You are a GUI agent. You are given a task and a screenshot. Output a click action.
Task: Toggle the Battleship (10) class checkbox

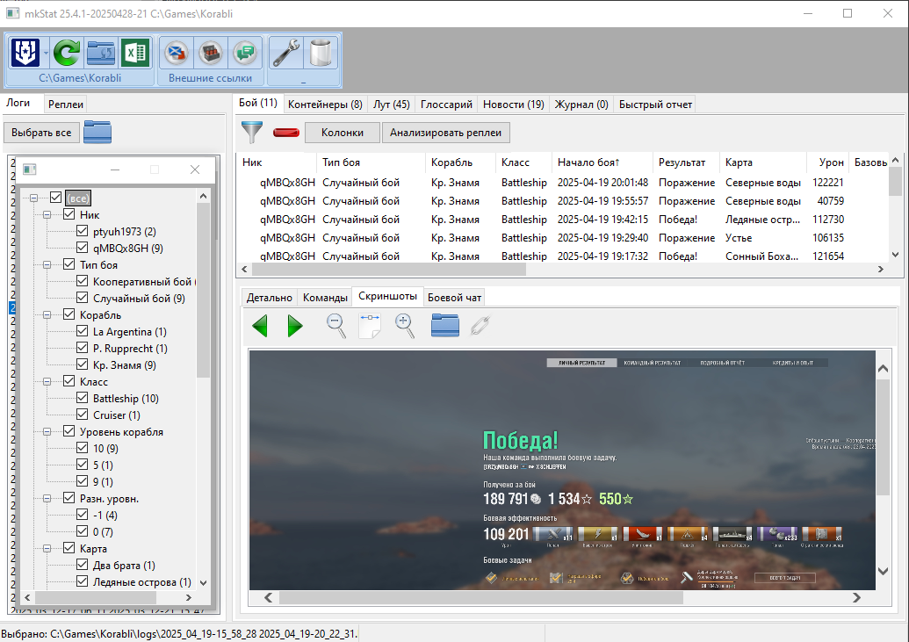(x=83, y=399)
